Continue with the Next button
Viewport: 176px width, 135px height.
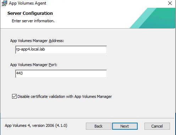point(125,126)
